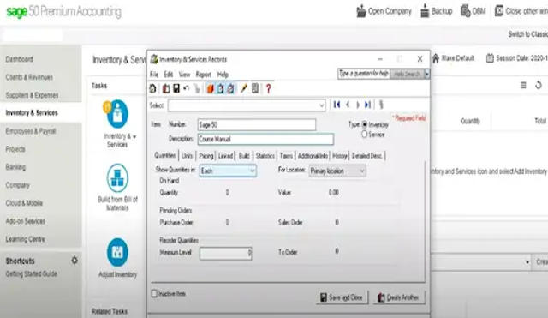
Task: Go to next record arrow
Action: pyautogui.click(x=358, y=105)
